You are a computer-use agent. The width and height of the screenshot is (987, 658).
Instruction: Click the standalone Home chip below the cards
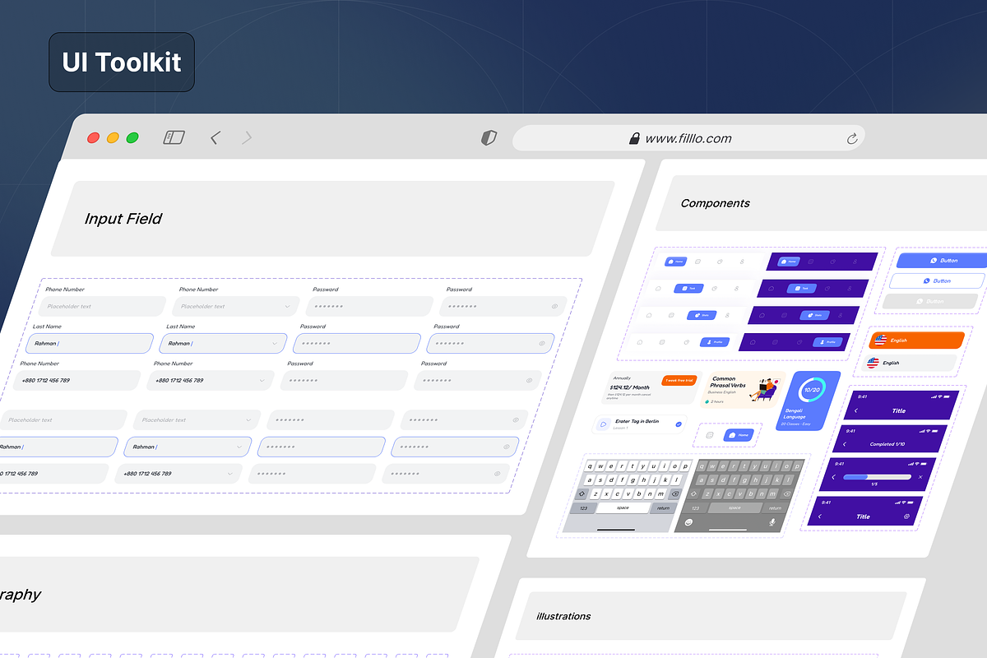[x=739, y=434]
